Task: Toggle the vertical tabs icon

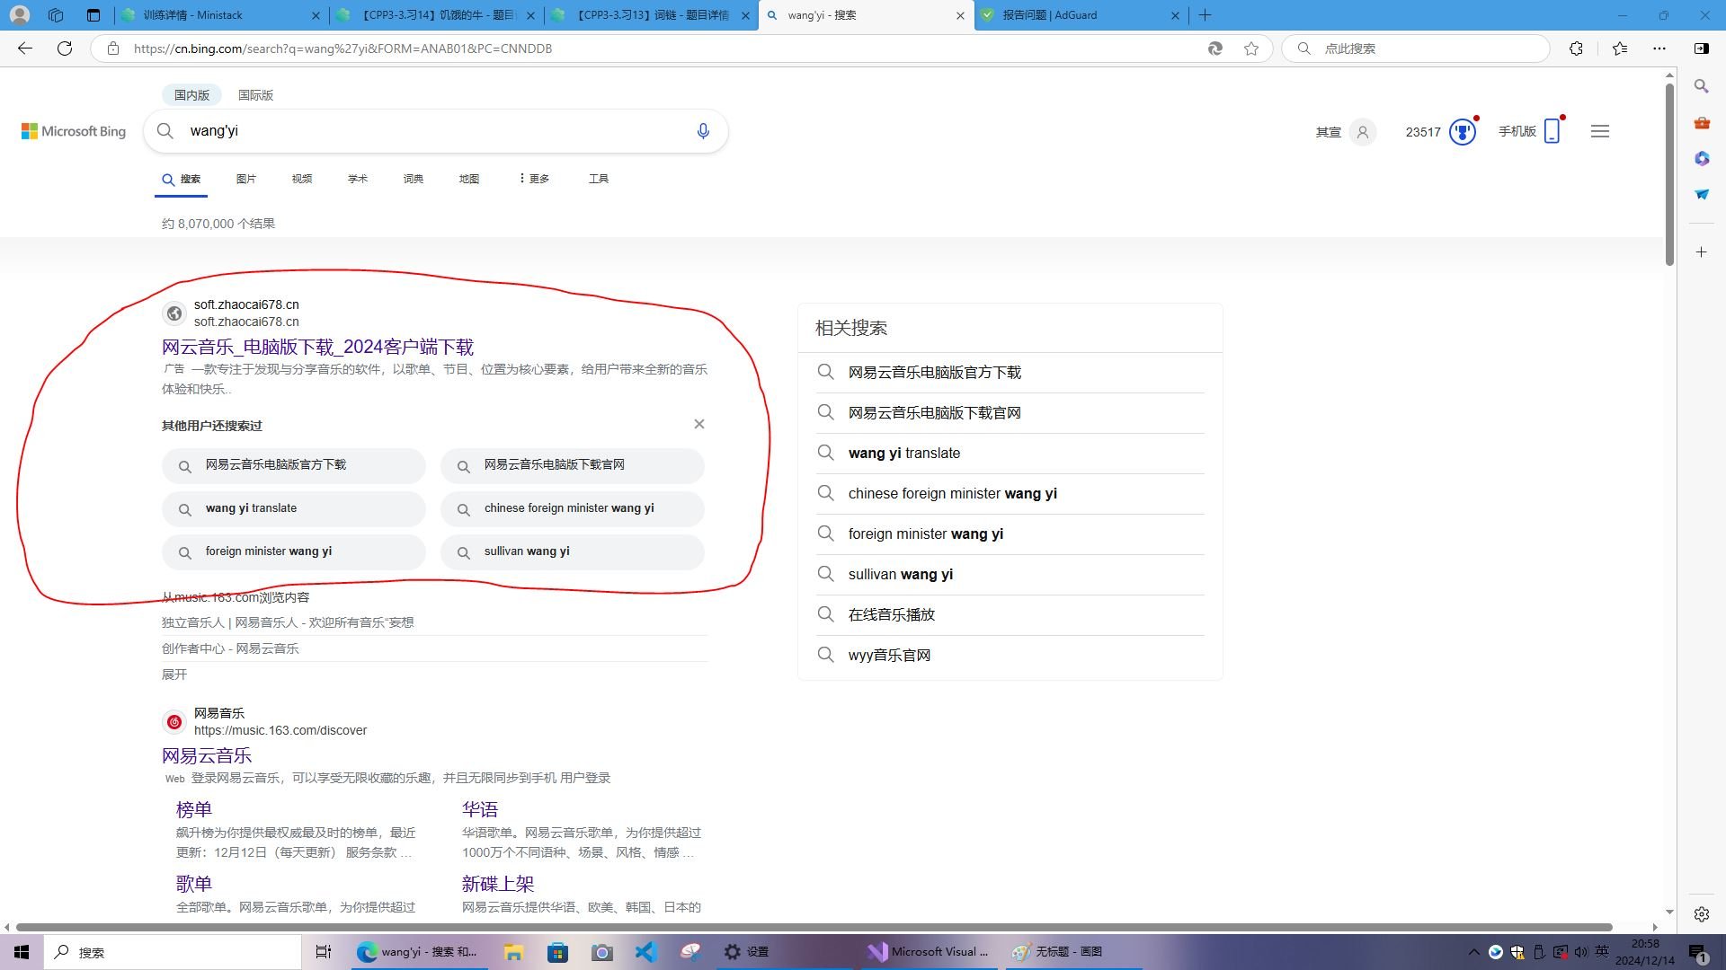Action: 93,15
